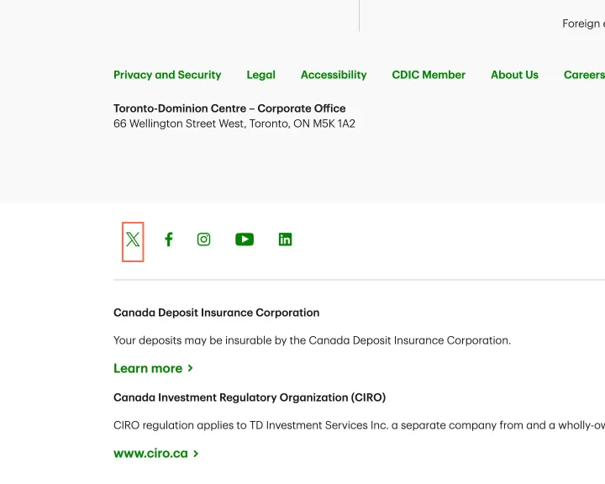Open the Legal footer link
The height and width of the screenshot is (484, 605).
[x=260, y=75]
